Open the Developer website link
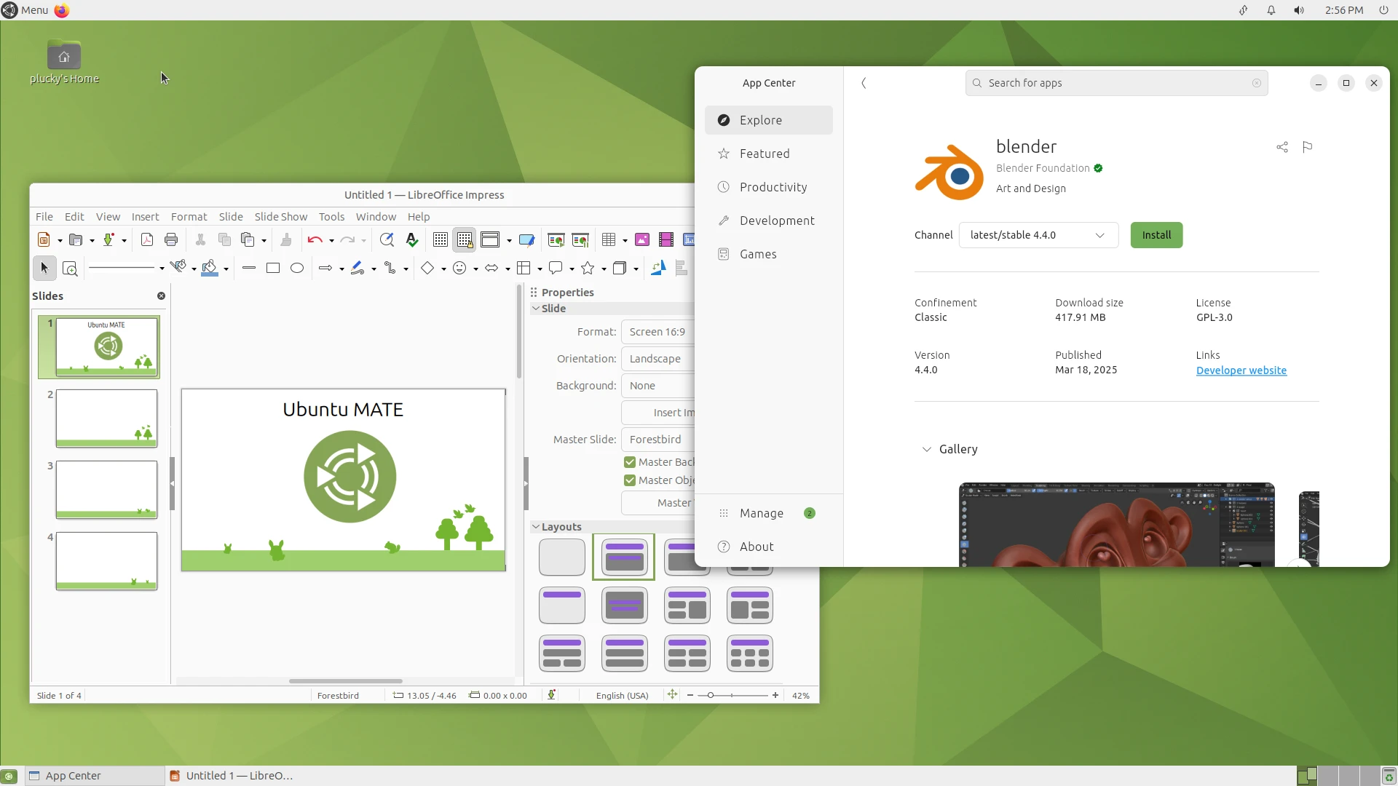Viewport: 1398px width, 786px height. coord(1241,370)
